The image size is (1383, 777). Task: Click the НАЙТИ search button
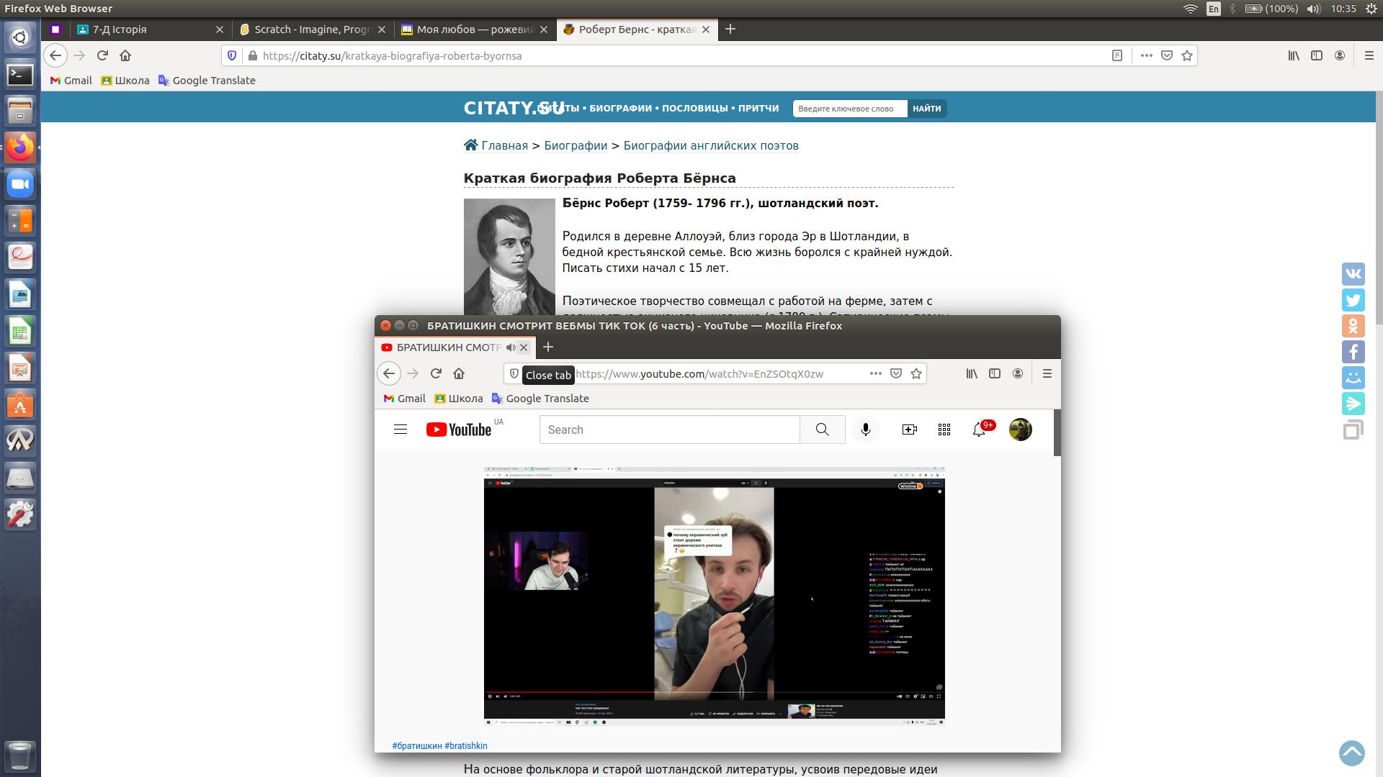(926, 109)
